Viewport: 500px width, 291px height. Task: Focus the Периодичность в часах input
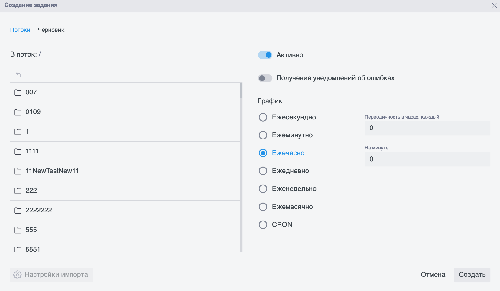point(427,128)
